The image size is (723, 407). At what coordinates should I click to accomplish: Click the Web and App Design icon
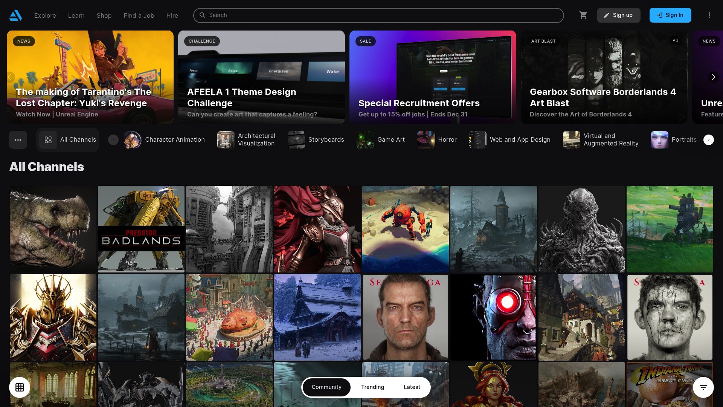[477, 140]
